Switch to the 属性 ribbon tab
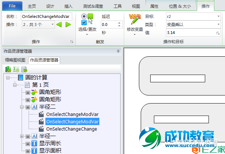 [154, 6]
